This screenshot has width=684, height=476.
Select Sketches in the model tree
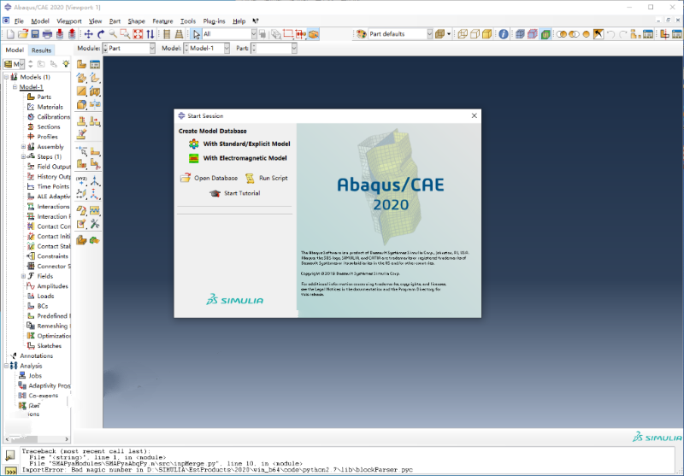[x=49, y=346]
